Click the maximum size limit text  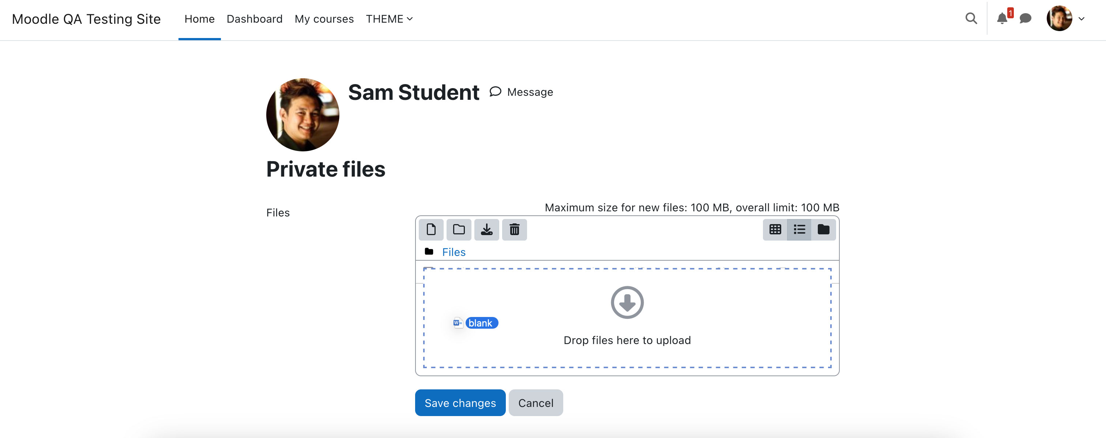691,207
